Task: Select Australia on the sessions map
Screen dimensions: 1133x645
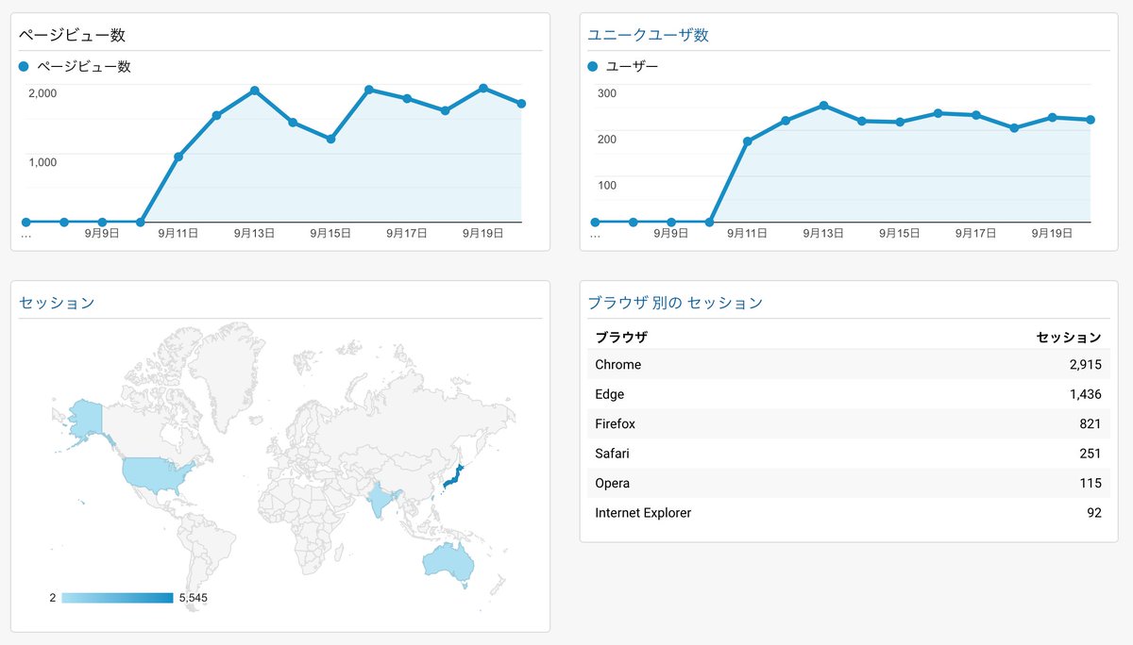Action: pos(447,562)
